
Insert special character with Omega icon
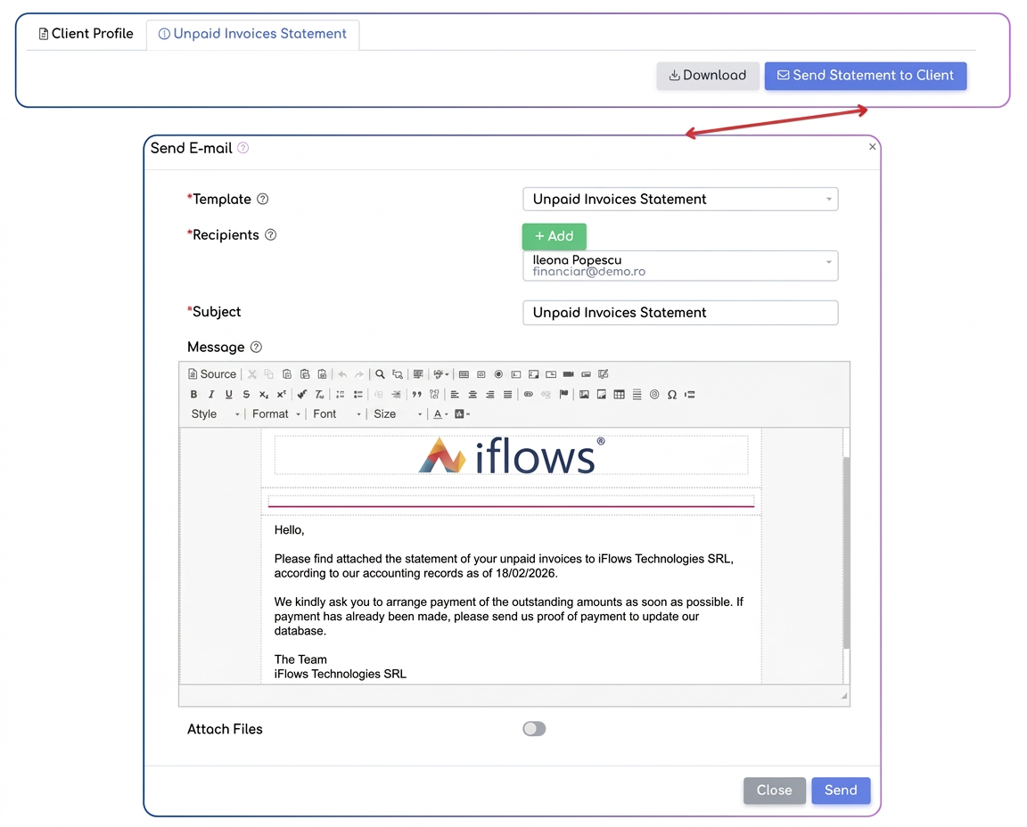tap(672, 394)
